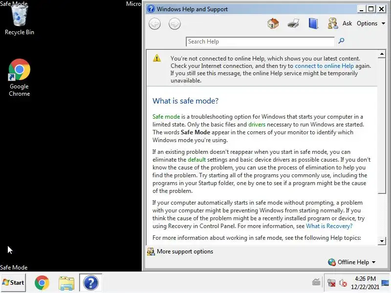The height and width of the screenshot is (293, 391).
Task: Click the Help window title bar icon
Action: [151, 9]
